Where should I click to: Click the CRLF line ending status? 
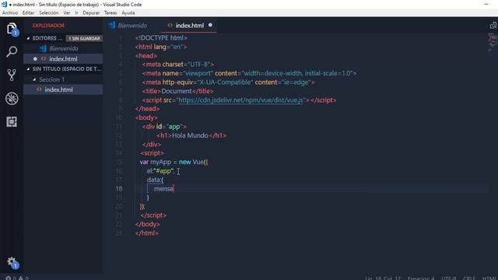coord(469,278)
